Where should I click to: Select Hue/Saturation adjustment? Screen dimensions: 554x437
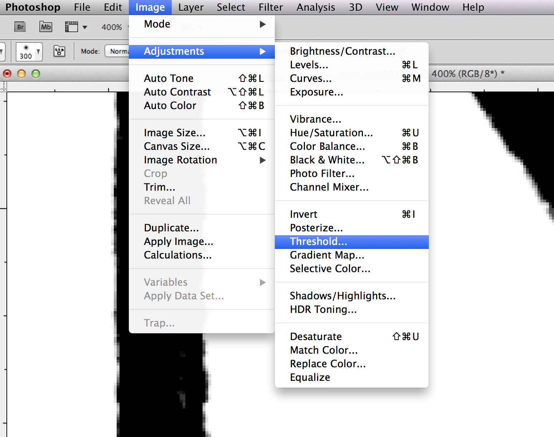[352, 133]
